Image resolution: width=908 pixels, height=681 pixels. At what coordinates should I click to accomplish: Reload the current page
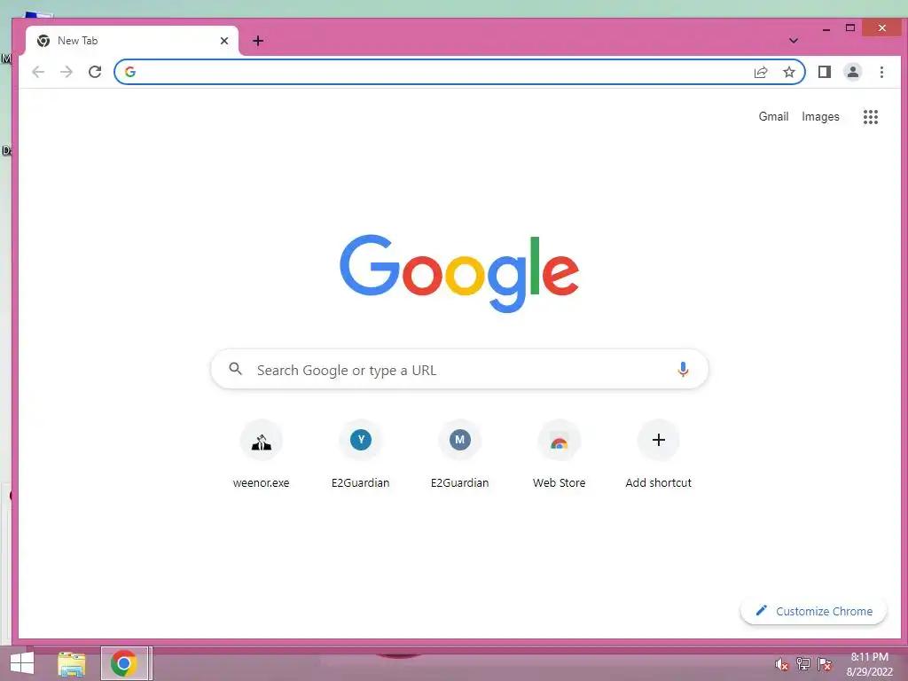[95, 72]
